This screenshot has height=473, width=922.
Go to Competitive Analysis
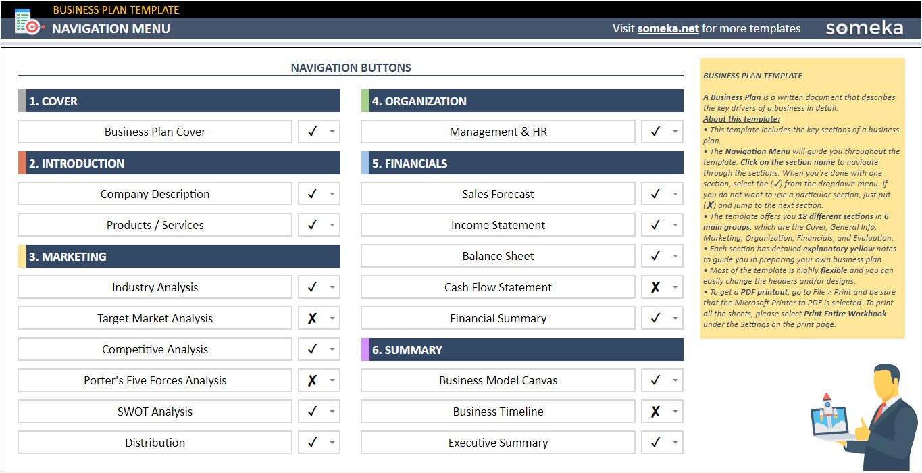point(155,349)
